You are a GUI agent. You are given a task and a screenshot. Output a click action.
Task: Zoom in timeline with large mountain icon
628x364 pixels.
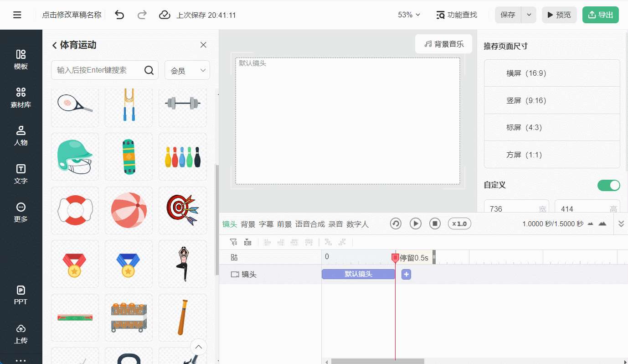pos(602,224)
